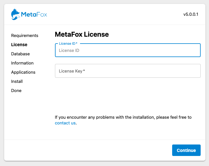Image resolution: width=209 pixels, height=166 pixels.
Task: Click the floating License ID label
Action: tap(68, 44)
